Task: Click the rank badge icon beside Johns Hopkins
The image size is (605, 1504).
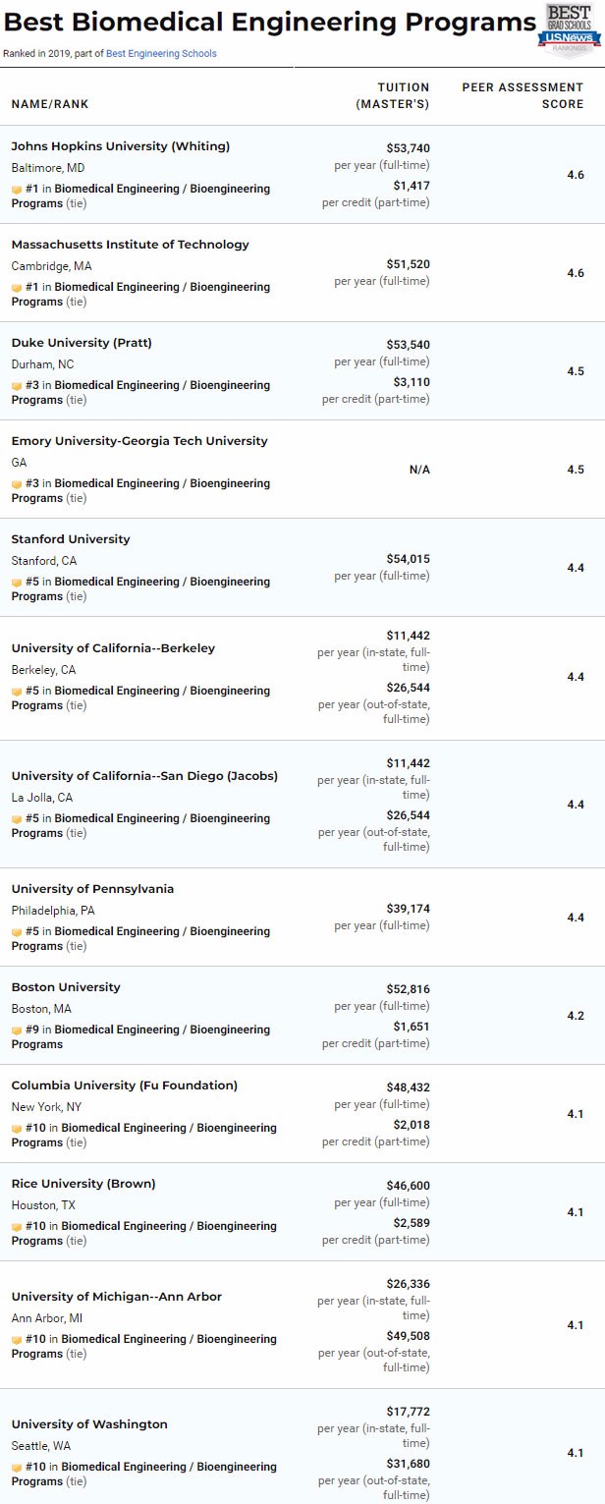Action: [x=16, y=189]
